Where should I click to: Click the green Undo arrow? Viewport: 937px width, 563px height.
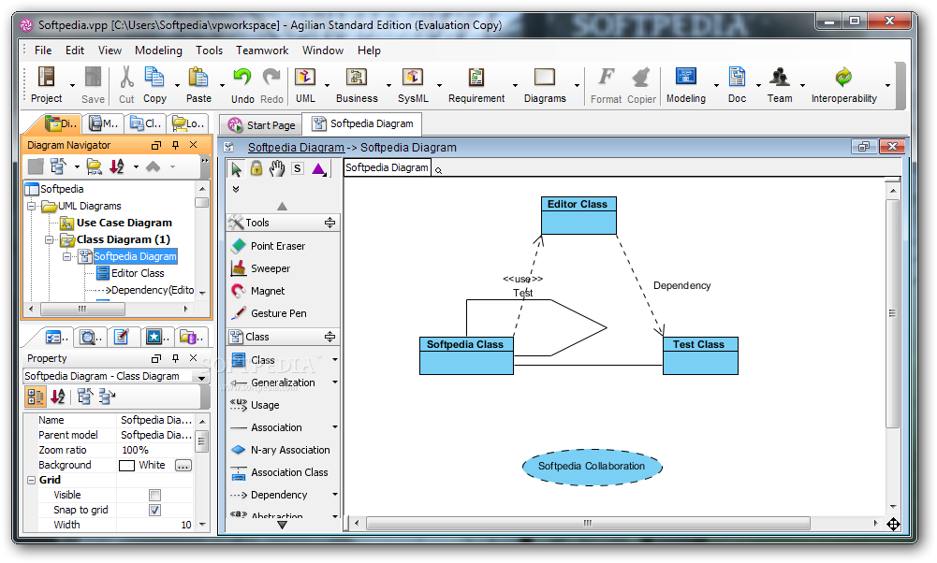(x=242, y=77)
